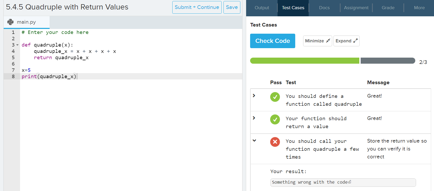
Task: Click the 'return quadruple_x' code line
Action: pos(61,58)
